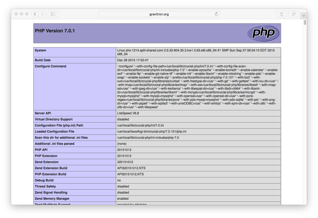The width and height of the screenshot is (318, 218).
Task: Click the Configure Command row label
Action: coord(50,66)
